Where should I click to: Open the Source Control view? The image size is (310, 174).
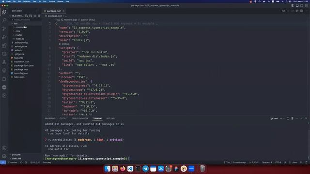pos(4,29)
